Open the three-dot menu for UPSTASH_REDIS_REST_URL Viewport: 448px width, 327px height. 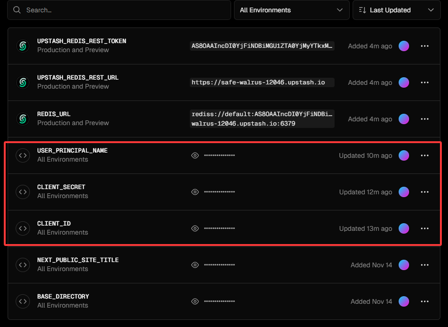coord(425,82)
